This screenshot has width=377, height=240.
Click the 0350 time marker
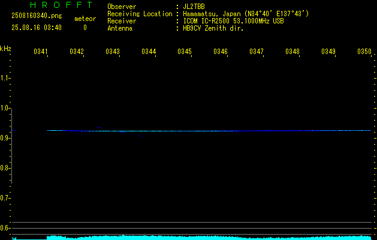[x=364, y=52]
